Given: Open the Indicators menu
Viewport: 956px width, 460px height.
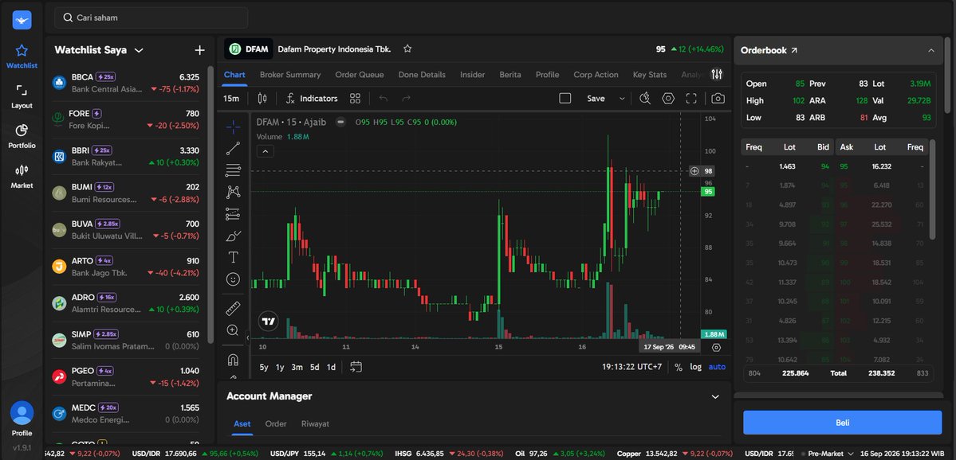Looking at the screenshot, I should 312,98.
